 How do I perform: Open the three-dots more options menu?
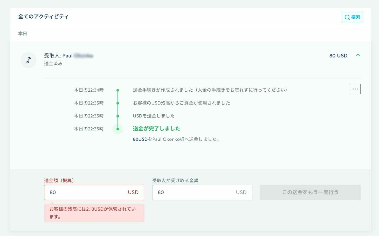[355, 89]
